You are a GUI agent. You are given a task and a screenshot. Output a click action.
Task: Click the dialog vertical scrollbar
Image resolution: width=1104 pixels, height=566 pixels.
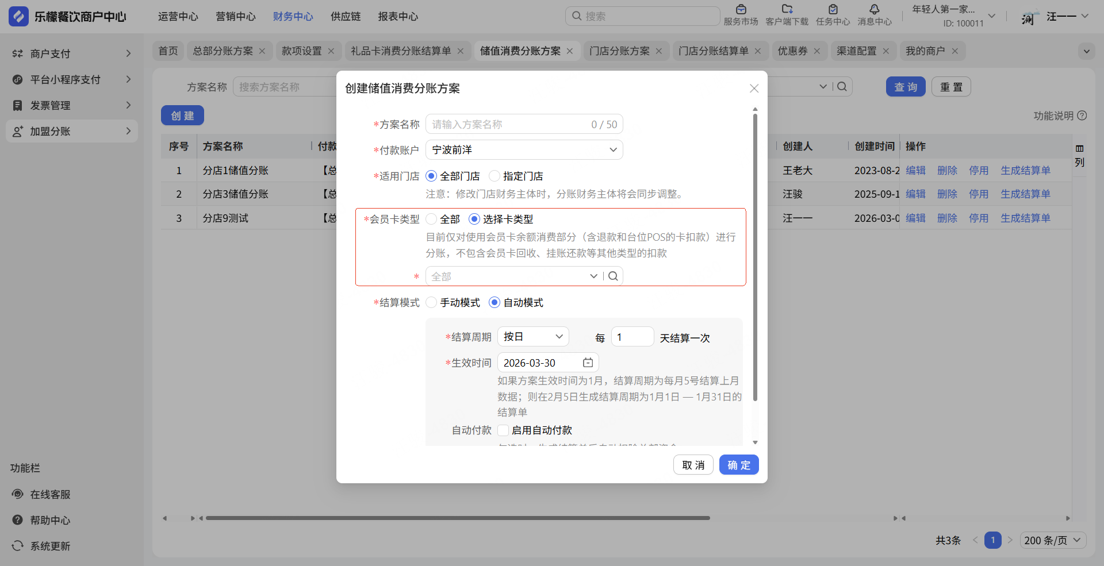755,257
